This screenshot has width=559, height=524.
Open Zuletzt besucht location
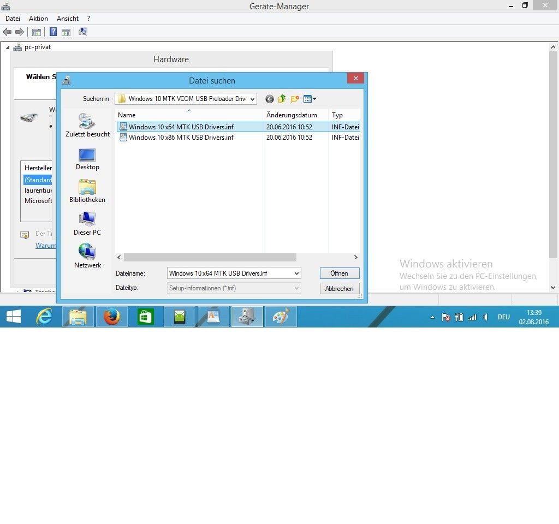pos(87,125)
